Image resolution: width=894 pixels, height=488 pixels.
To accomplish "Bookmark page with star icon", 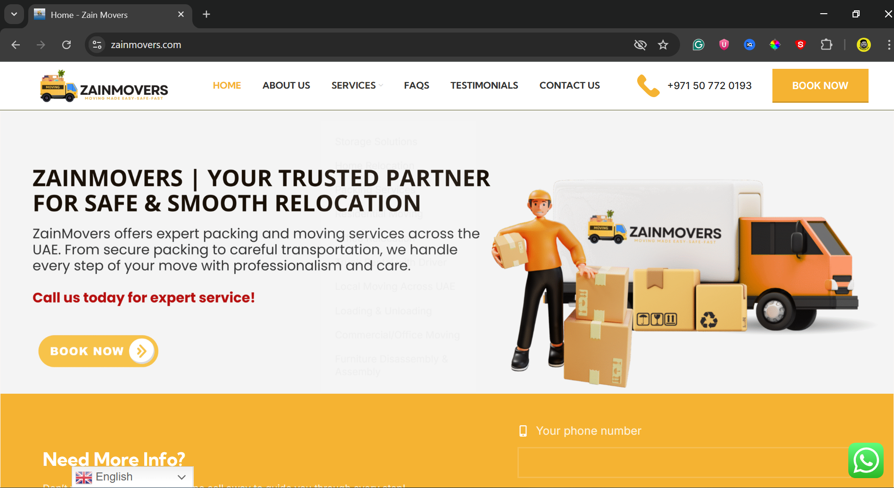I will pos(663,45).
